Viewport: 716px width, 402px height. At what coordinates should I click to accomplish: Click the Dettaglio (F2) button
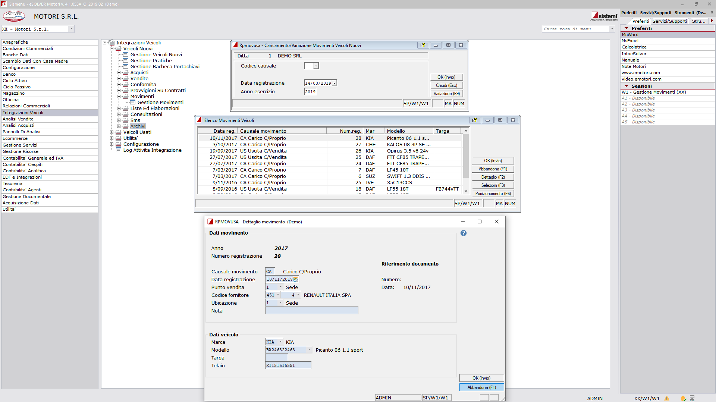pyautogui.click(x=493, y=177)
